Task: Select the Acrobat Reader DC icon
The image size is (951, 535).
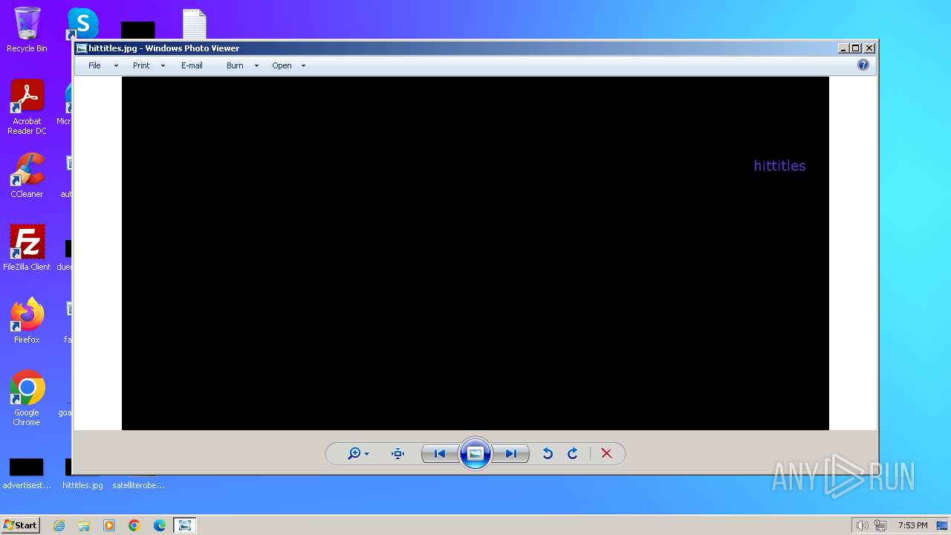Action: pos(27,107)
